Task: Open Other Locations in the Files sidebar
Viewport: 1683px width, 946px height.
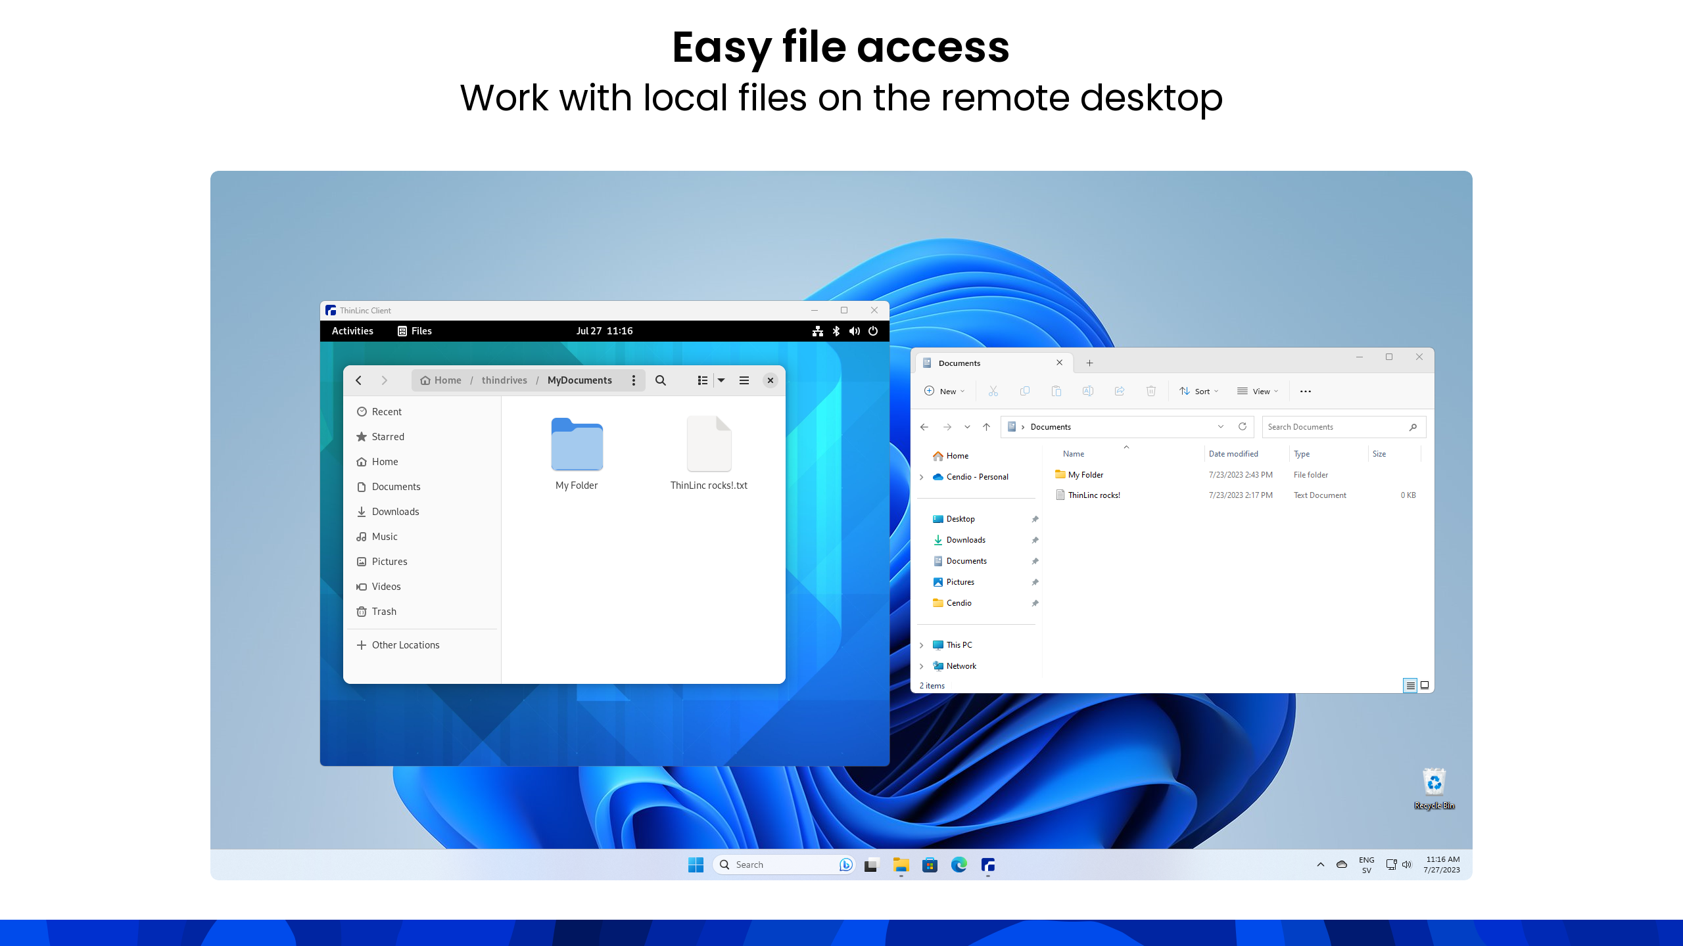Action: (x=405, y=645)
